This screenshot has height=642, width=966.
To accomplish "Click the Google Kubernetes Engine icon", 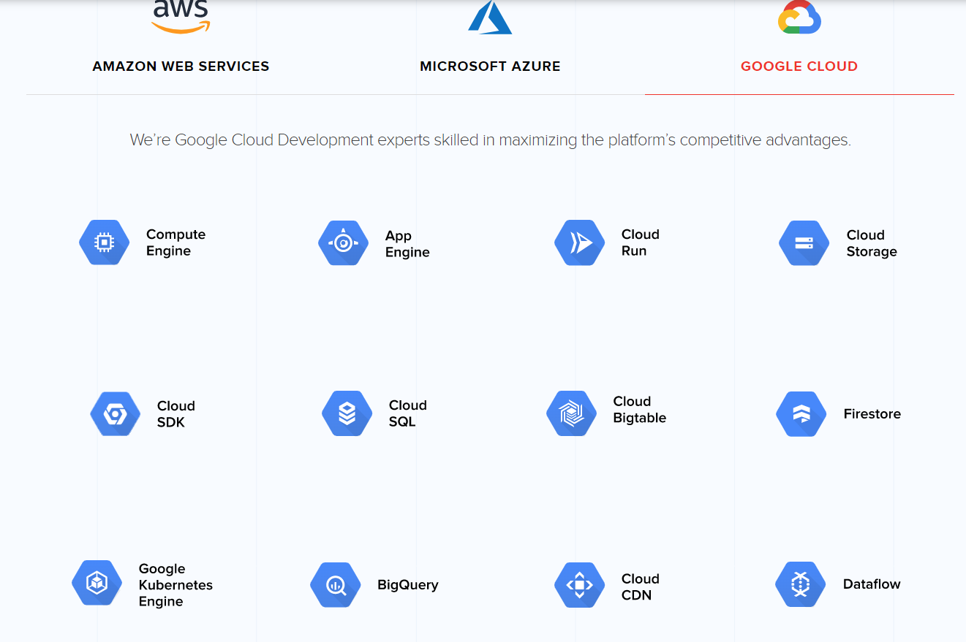I will pos(97,584).
